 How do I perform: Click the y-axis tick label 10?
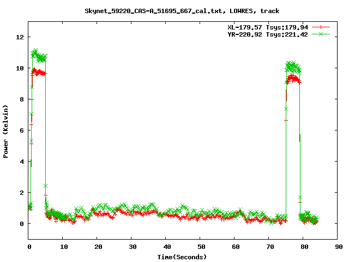click(x=20, y=68)
